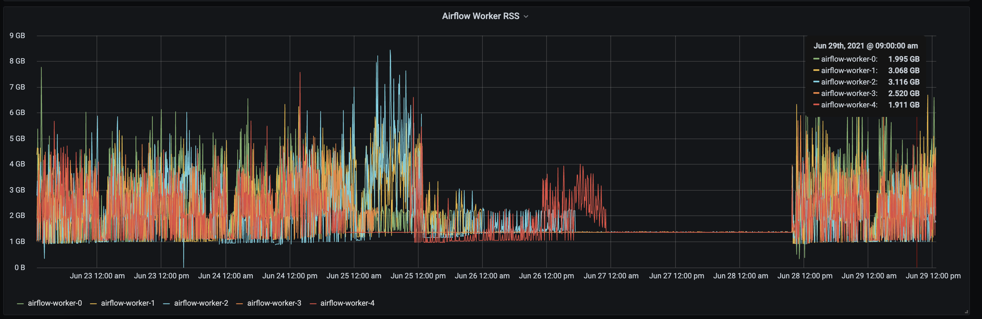The image size is (982, 319).
Task: Click the 1 GB y-axis label
Action: coord(17,241)
